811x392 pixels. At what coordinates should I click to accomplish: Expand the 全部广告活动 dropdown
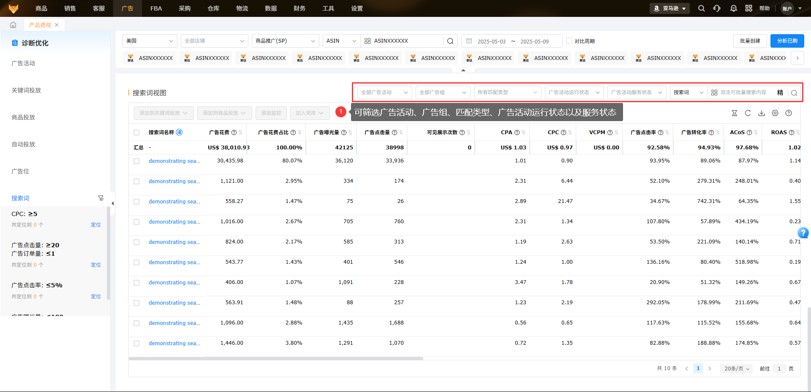pos(384,92)
